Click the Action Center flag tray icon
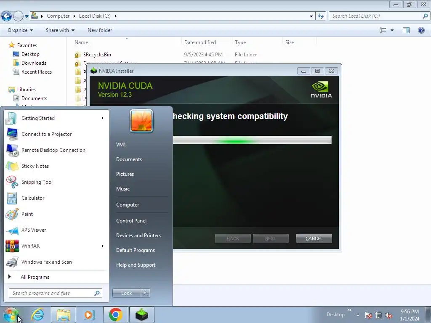The height and width of the screenshot is (323, 431). [x=368, y=315]
